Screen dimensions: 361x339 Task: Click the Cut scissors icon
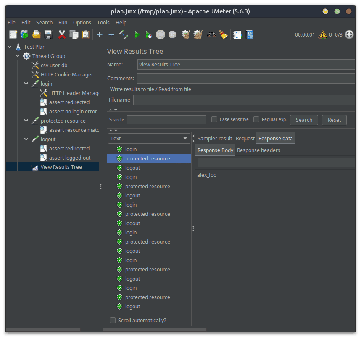(62, 34)
